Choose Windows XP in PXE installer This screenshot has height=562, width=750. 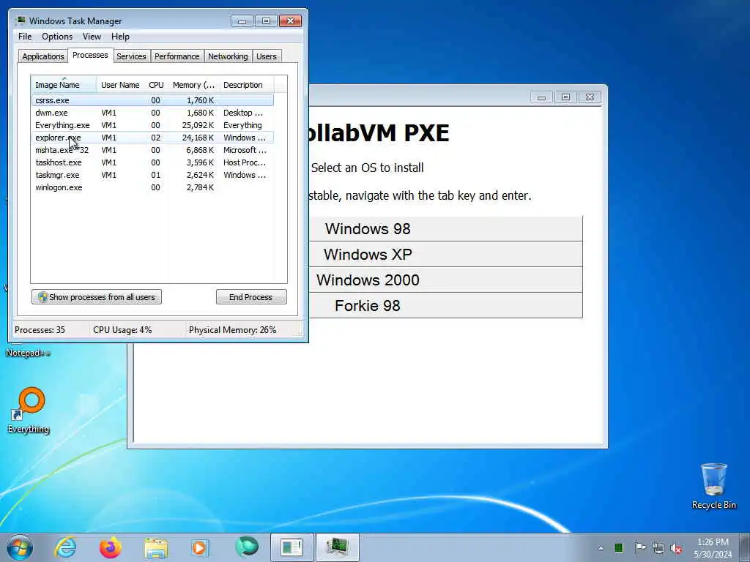pos(445,254)
